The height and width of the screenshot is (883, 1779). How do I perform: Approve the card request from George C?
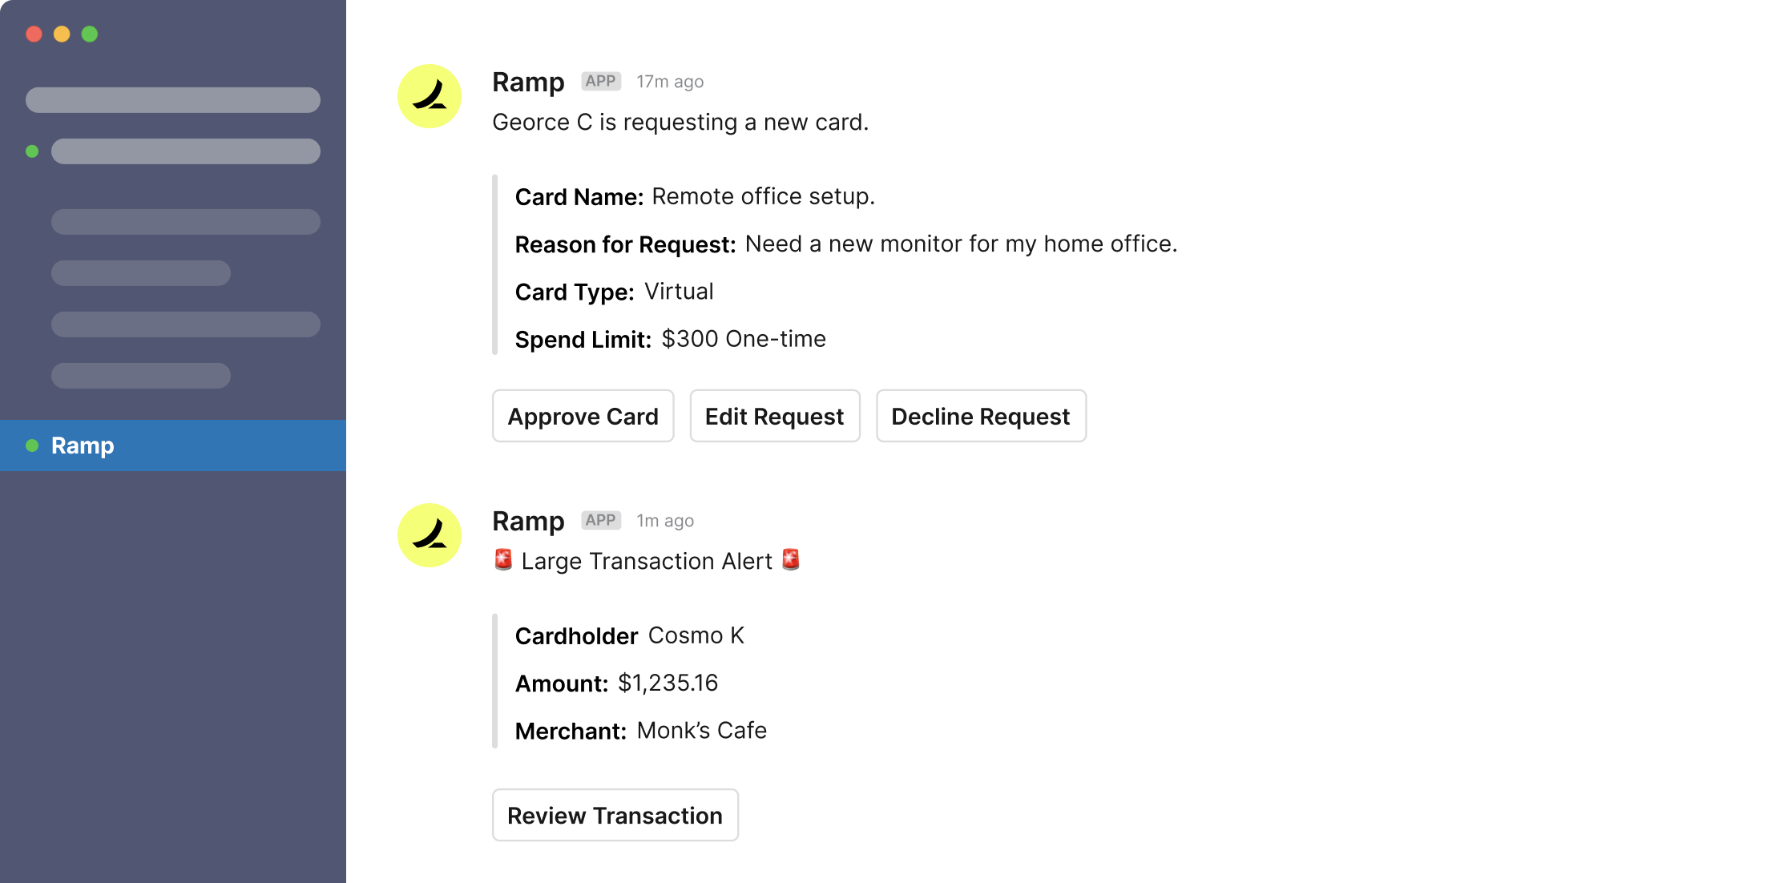[583, 416]
